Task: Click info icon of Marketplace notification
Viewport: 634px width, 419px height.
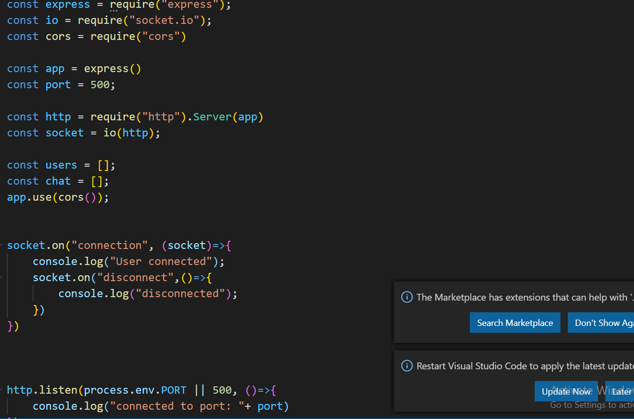Action: tap(407, 297)
